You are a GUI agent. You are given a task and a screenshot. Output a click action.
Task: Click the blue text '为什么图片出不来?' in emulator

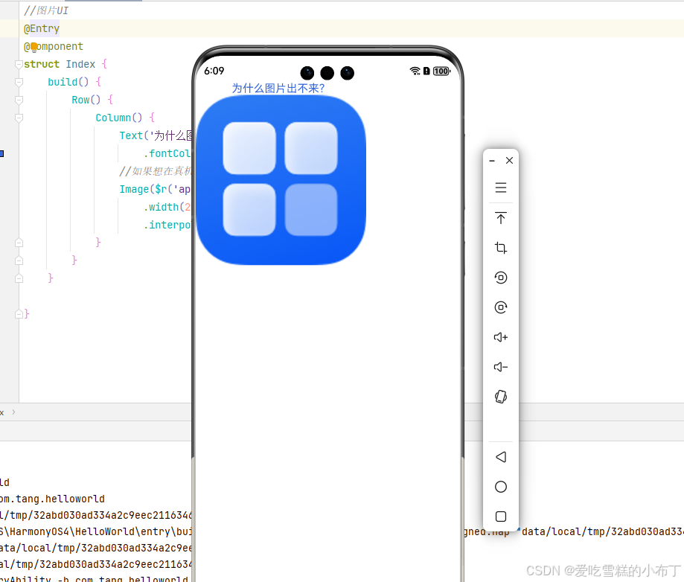point(278,88)
